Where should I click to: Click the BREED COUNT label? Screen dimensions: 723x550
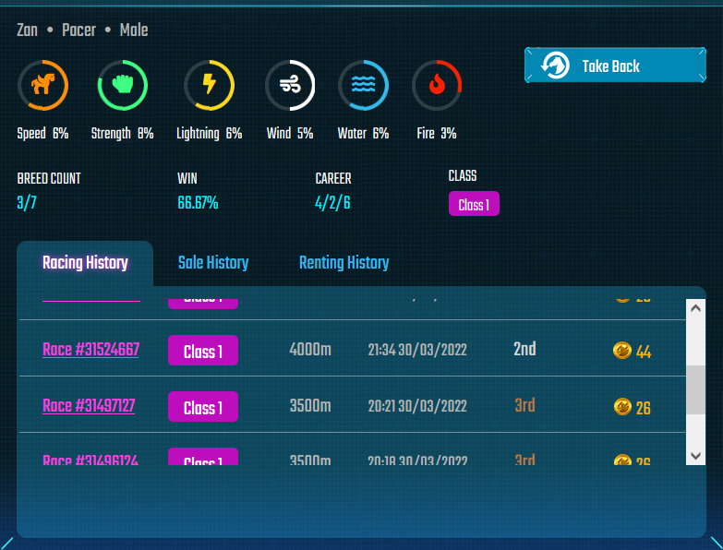49,178
